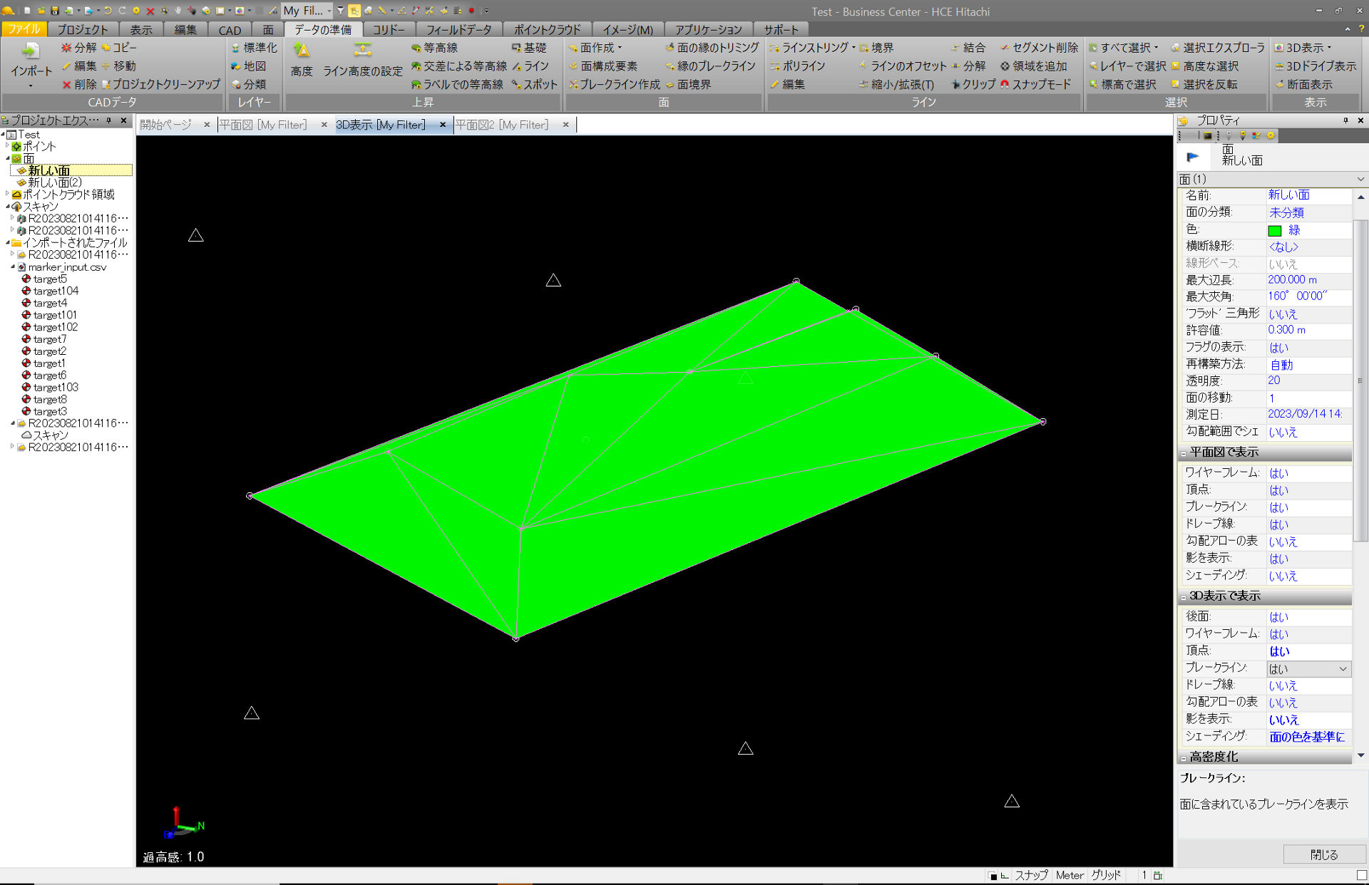Open 3D Drive view (3Dドライブ表示)
The width and height of the screenshot is (1369, 885).
[x=1315, y=66]
